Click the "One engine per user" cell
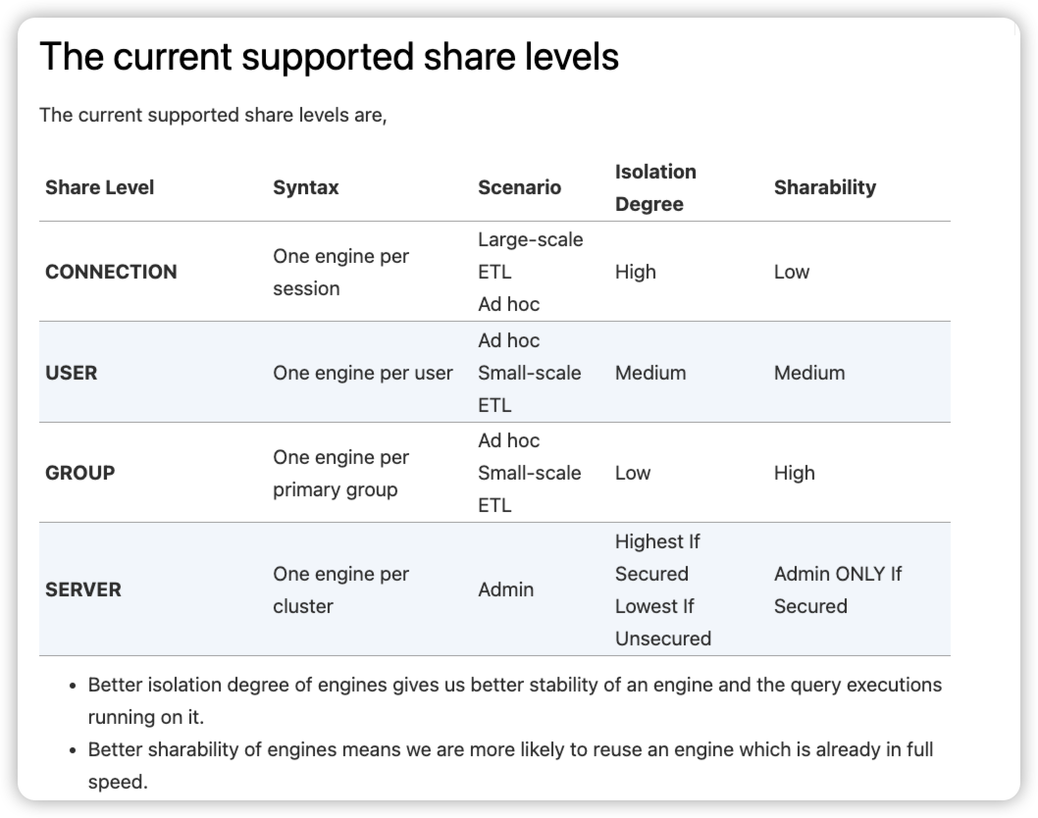The height and width of the screenshot is (818, 1038). click(363, 373)
